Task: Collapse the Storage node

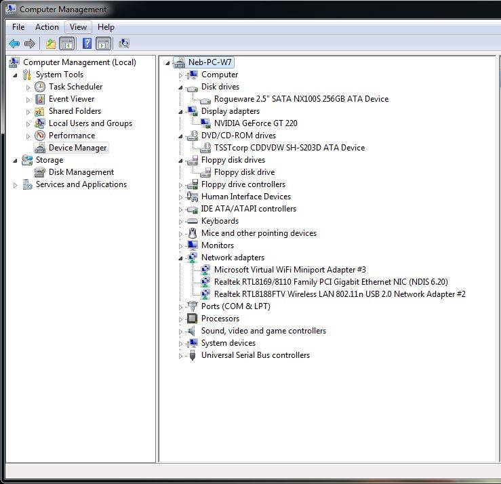Action: tap(15, 161)
